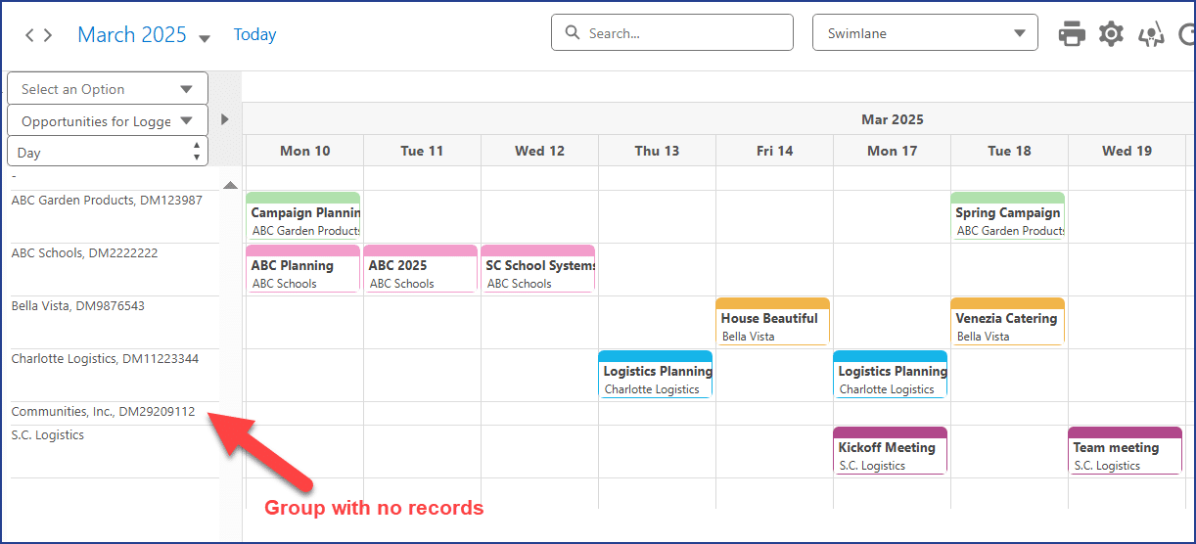Jump to Today

(254, 35)
